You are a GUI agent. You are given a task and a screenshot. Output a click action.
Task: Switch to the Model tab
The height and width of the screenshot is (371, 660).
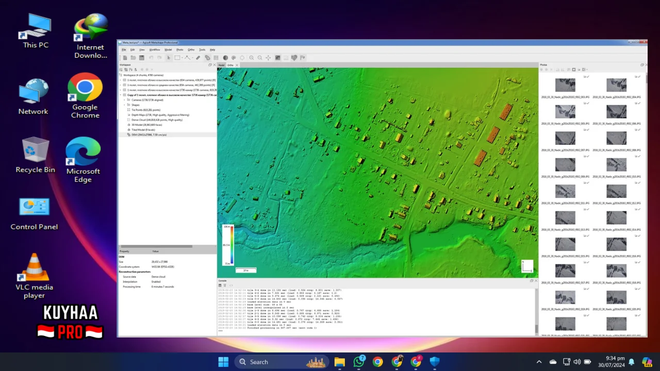pyautogui.click(x=221, y=65)
